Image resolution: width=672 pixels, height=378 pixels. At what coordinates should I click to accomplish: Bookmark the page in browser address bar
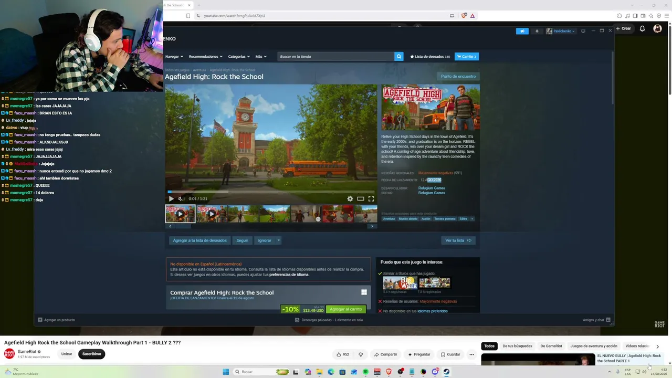point(188,16)
